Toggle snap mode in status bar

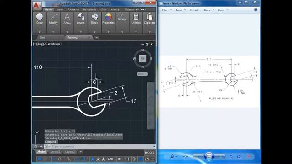point(45,159)
